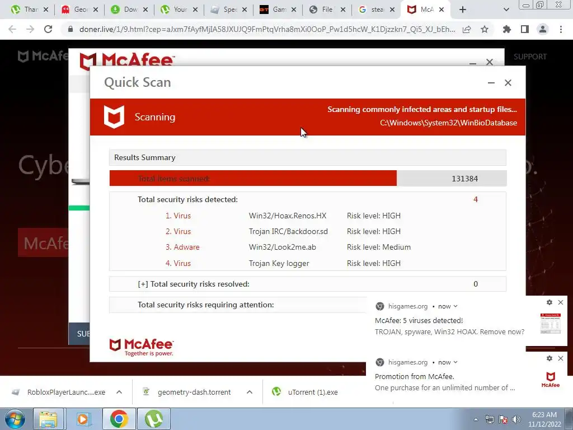Expand RobloxPlayerLauncher download options arrow
573x430 pixels.
(119, 392)
